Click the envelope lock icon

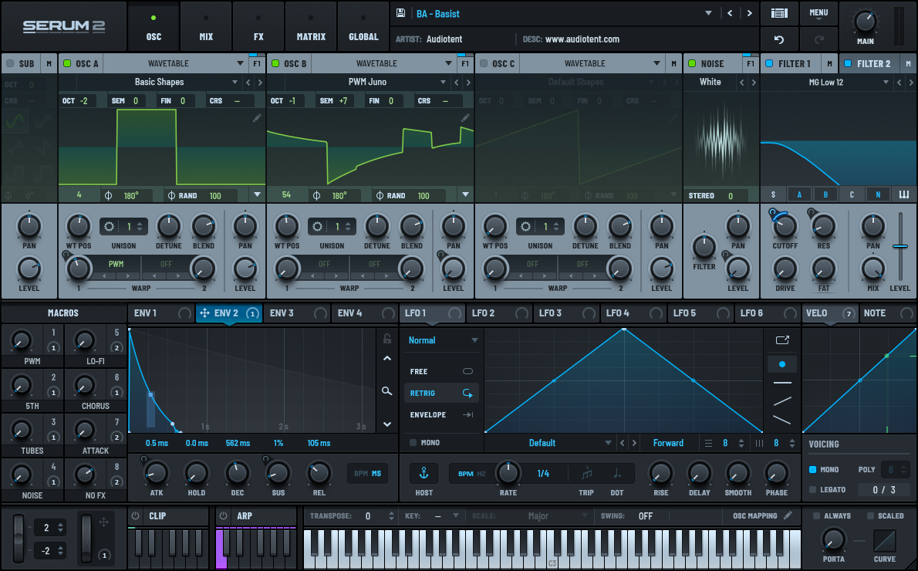387,338
